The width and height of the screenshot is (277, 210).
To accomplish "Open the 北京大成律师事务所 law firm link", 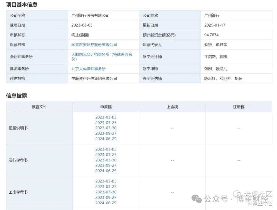I will click(x=88, y=69).
